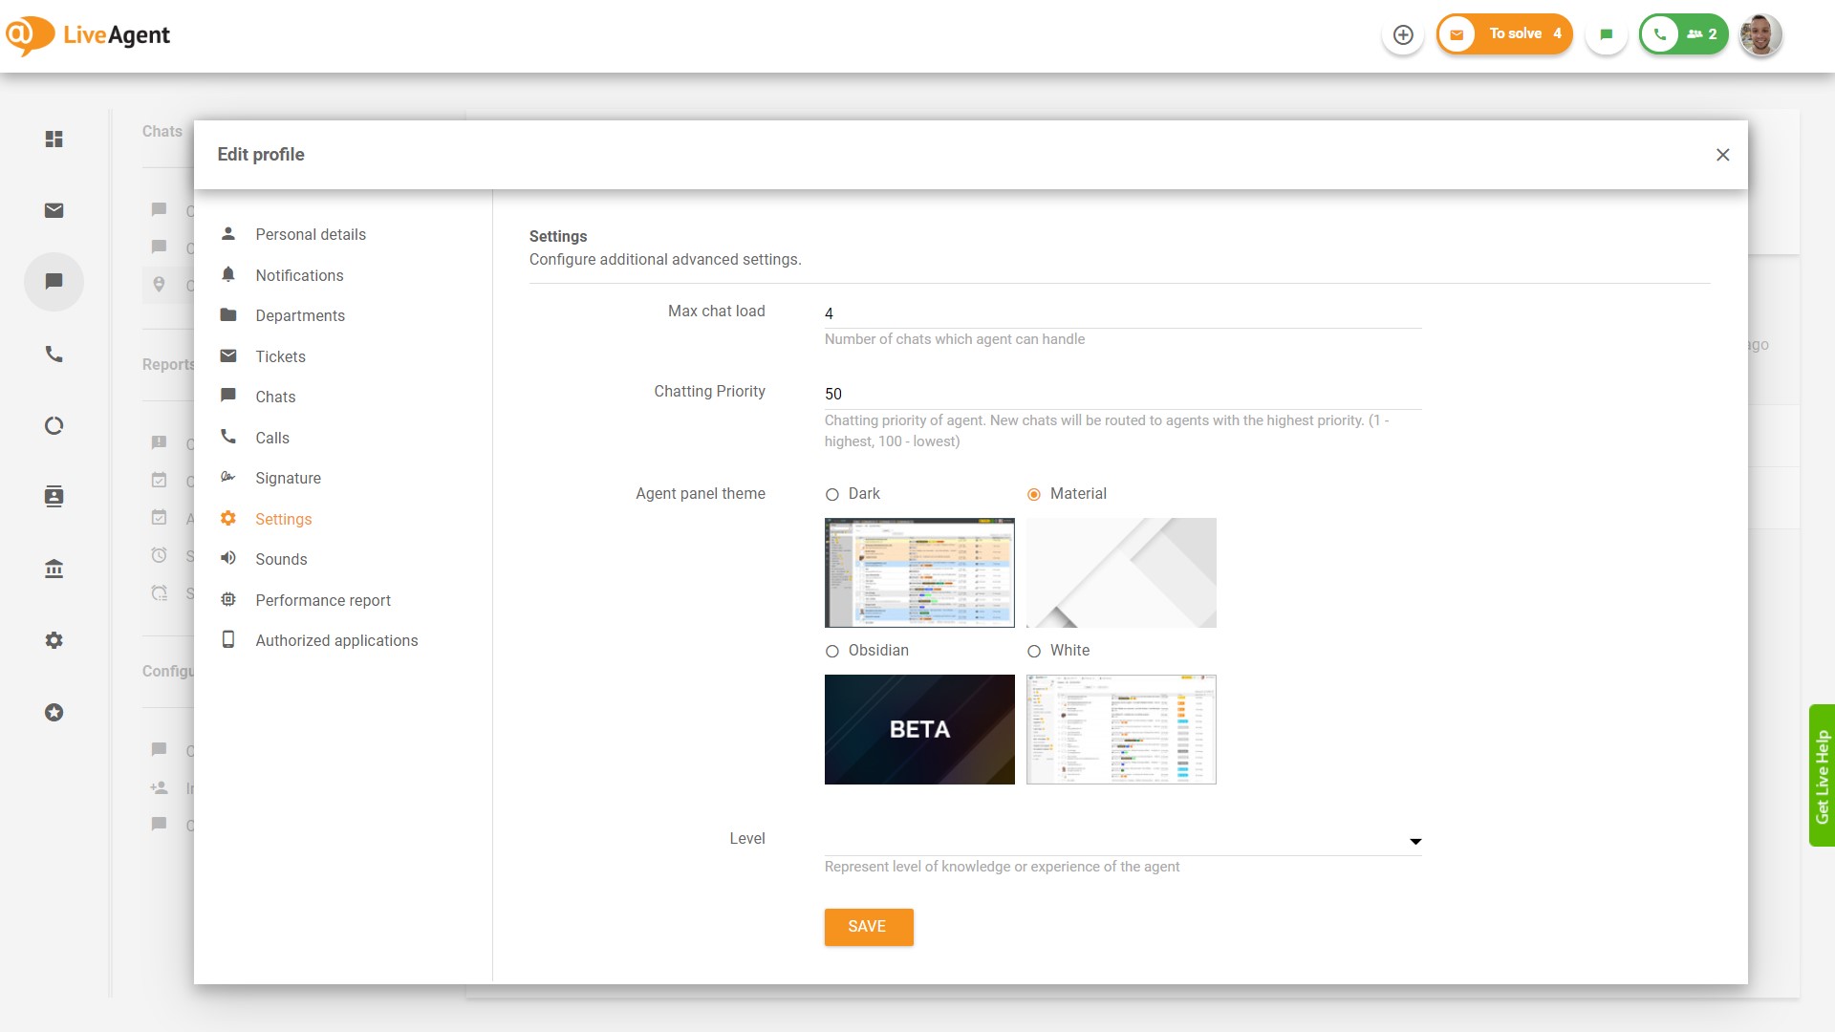Open Personal details section
1835x1032 pixels.
[x=310, y=233]
